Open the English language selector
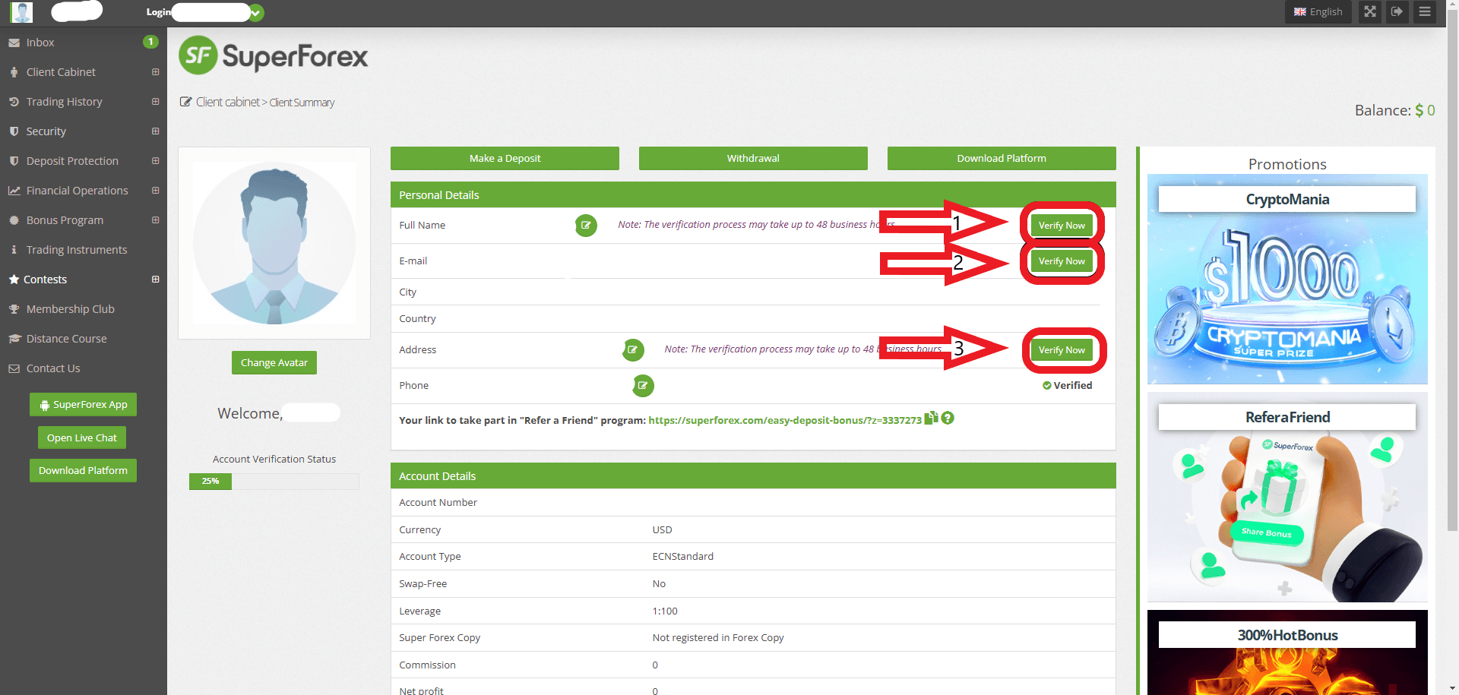This screenshot has width=1459, height=695. pyautogui.click(x=1318, y=12)
